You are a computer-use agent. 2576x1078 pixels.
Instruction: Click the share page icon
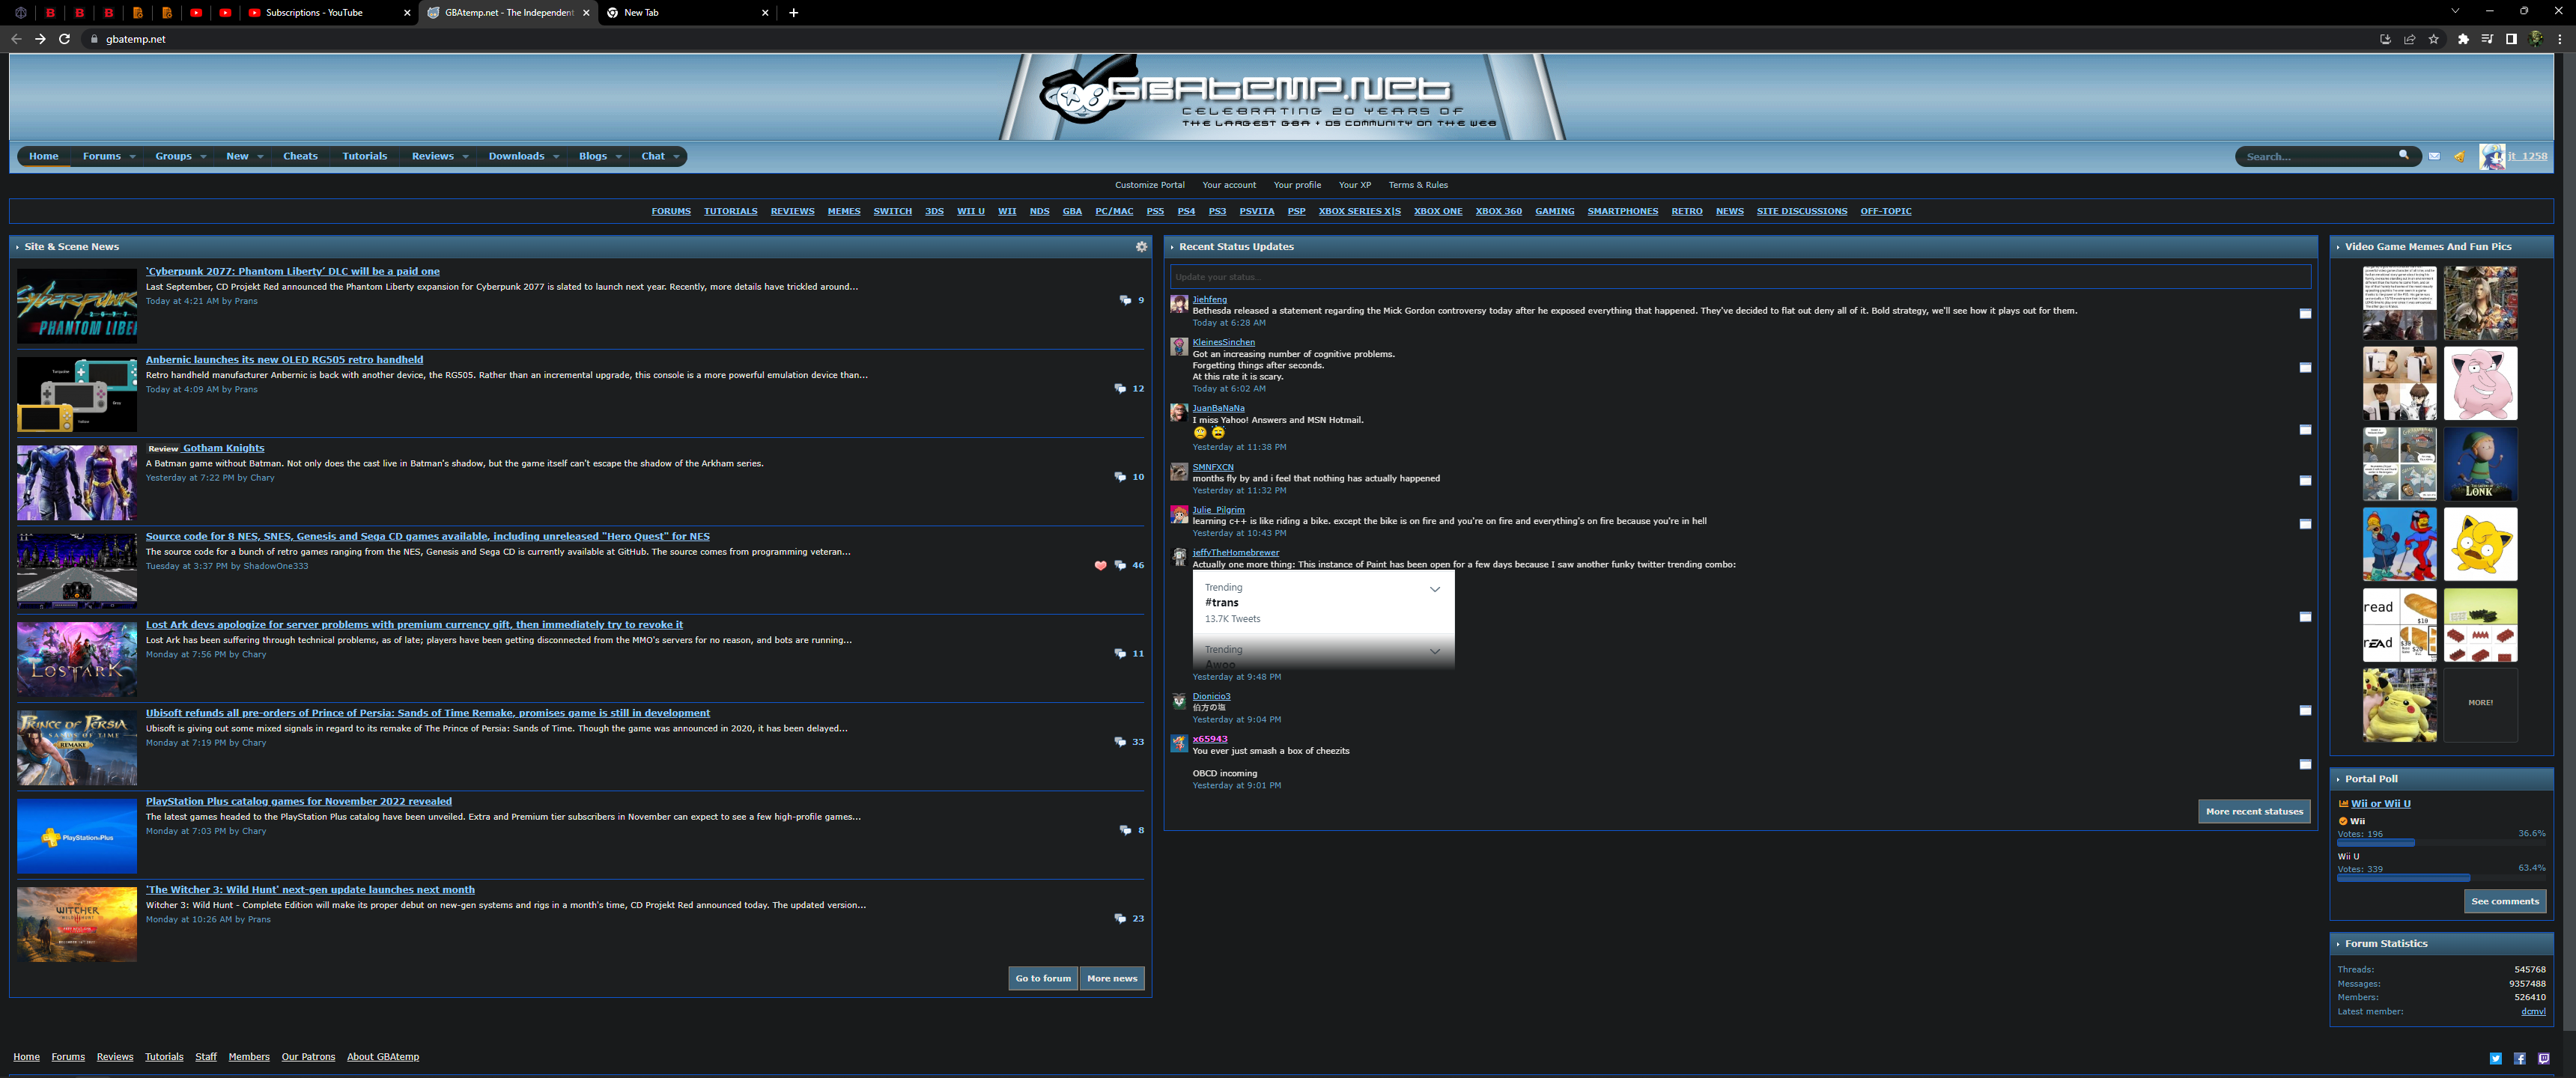click(2410, 39)
